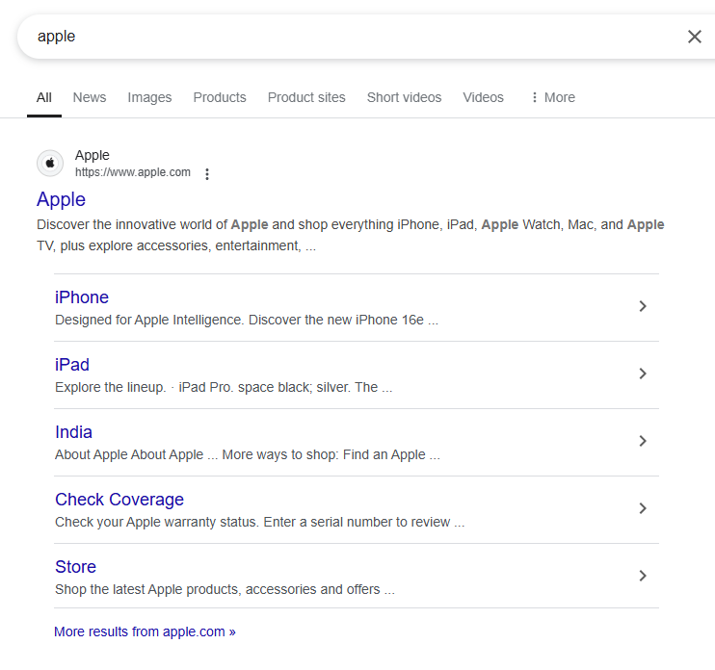
Task: Open the India sitelink
Action: pyautogui.click(x=73, y=432)
